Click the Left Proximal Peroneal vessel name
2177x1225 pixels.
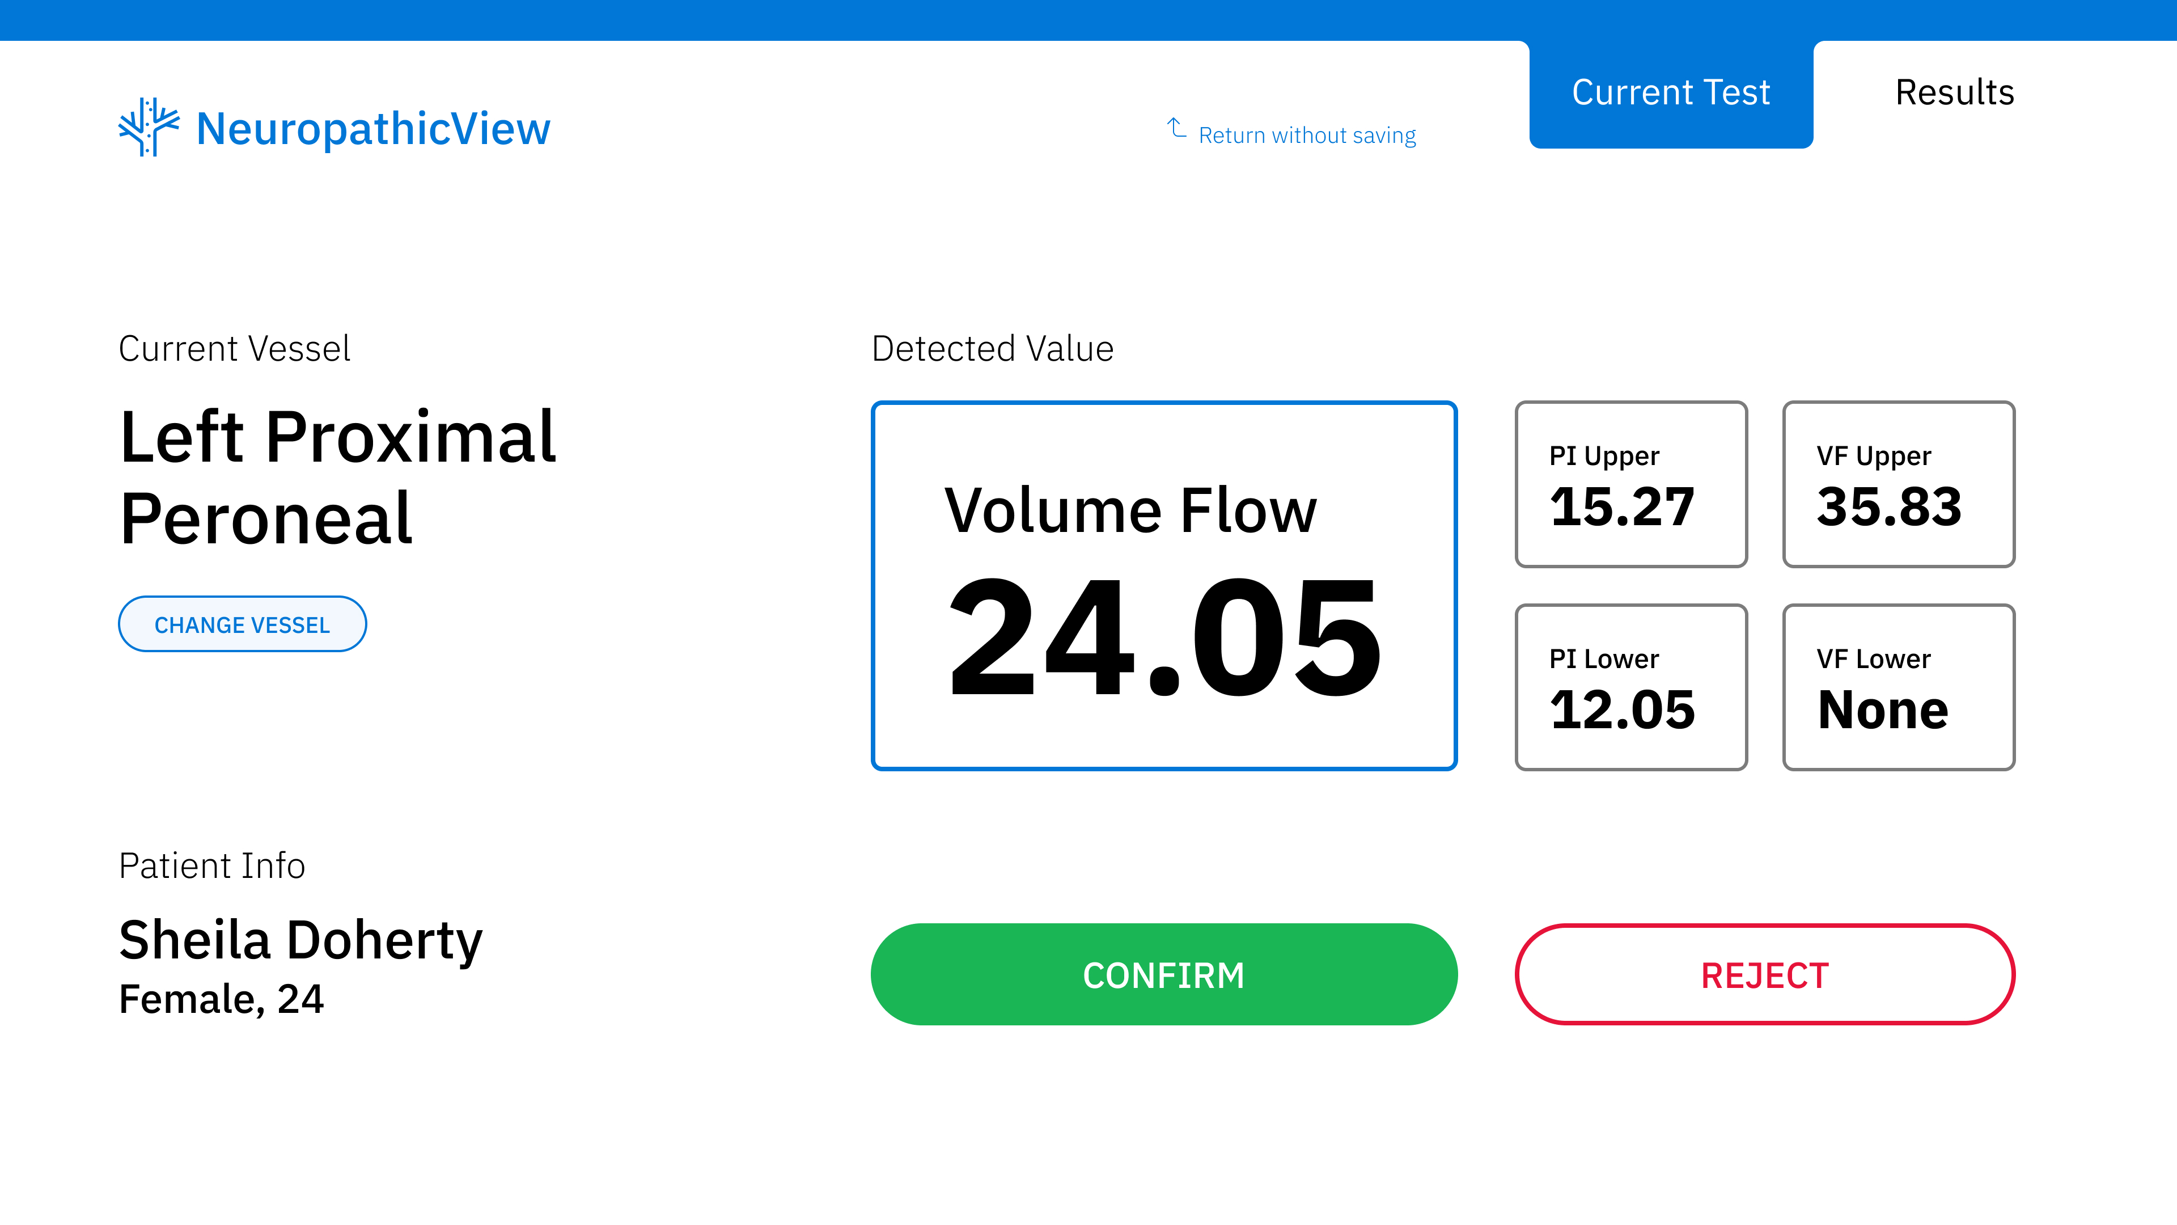(338, 477)
